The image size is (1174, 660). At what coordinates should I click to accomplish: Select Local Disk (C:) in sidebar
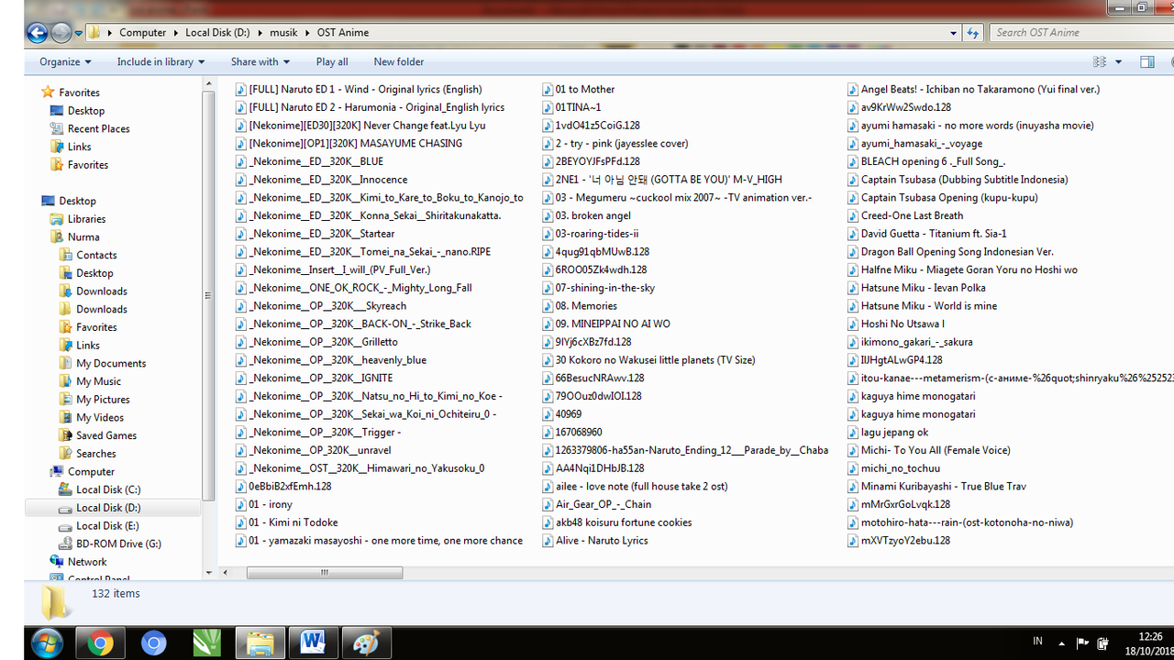coord(108,489)
